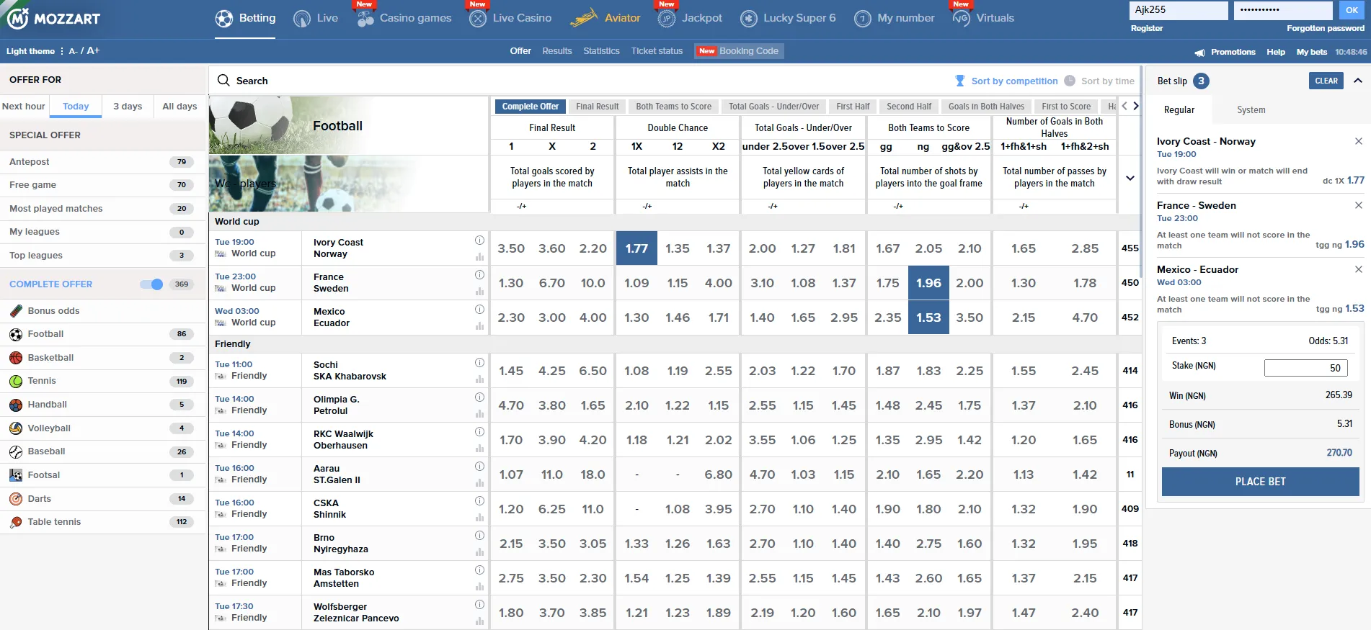Screen dimensions: 1371x630
Task: Deselect 1.96 ng odd for France Sweden
Action: 928,283
